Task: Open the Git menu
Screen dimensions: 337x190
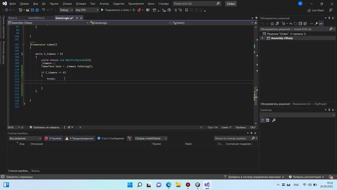Action: point(44,4)
